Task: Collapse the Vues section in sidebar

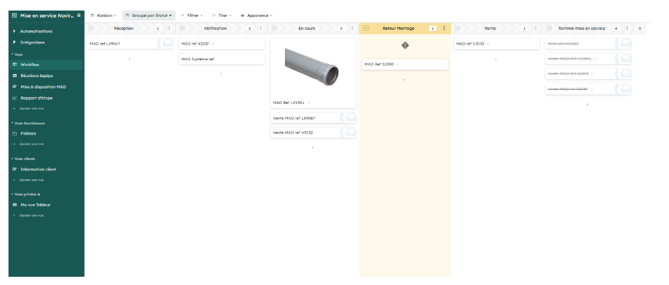Action: click(12, 54)
